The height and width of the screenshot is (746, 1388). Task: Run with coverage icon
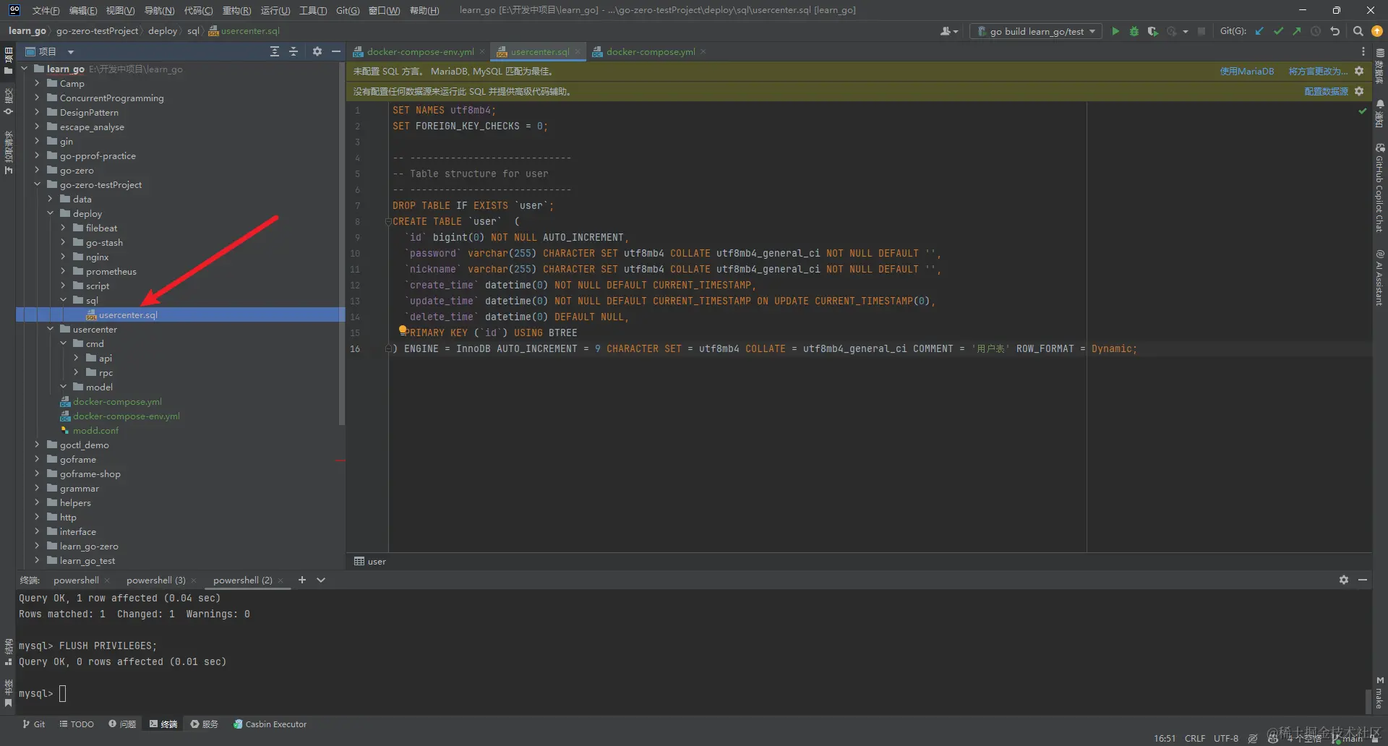click(x=1153, y=31)
